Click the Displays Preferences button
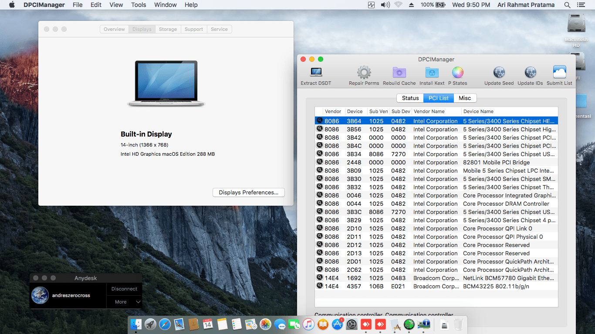Image resolution: width=595 pixels, height=334 pixels. click(x=248, y=193)
